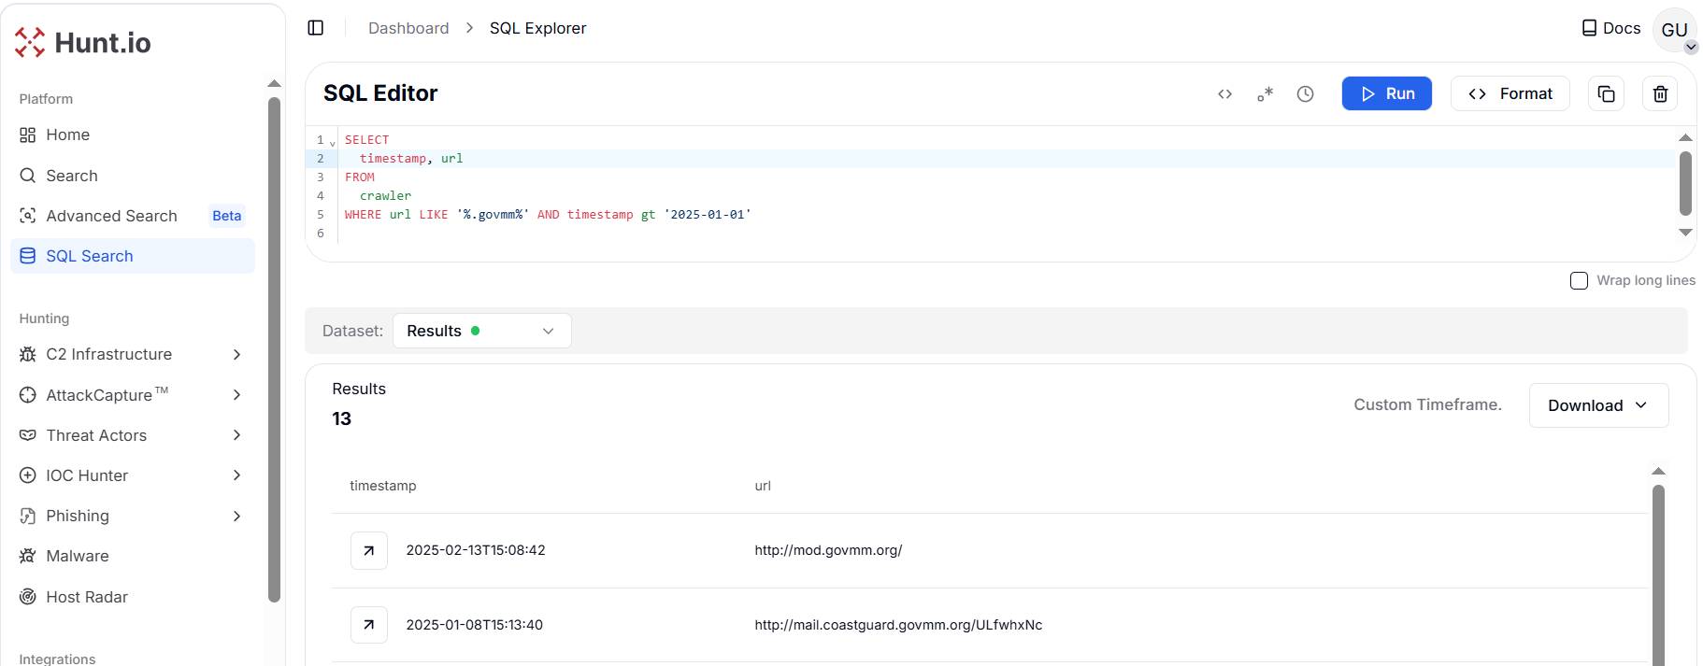The height and width of the screenshot is (666, 1703).
Task: Enable Wrap long lines checkbox
Action: tap(1579, 281)
